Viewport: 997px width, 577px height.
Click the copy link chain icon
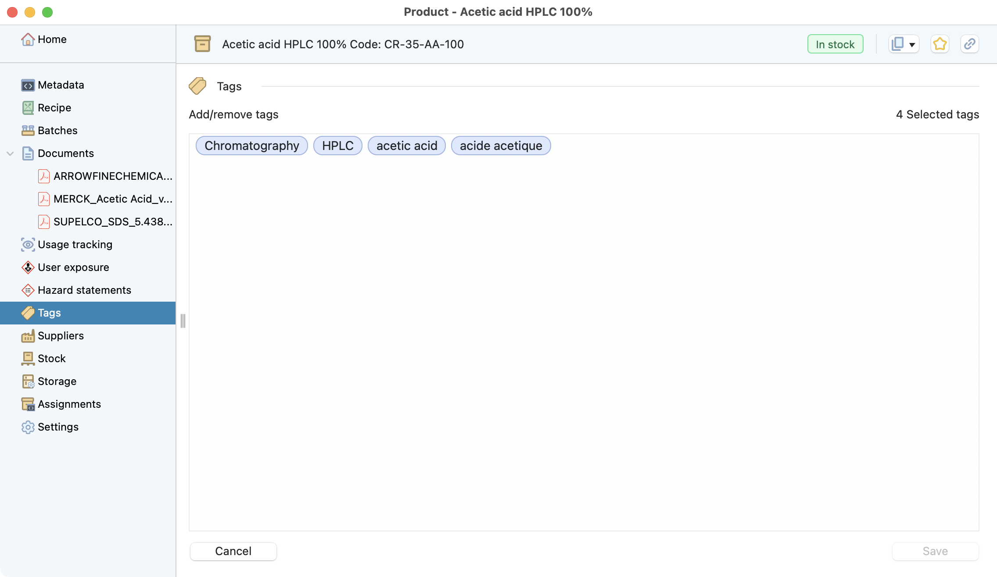pos(969,44)
